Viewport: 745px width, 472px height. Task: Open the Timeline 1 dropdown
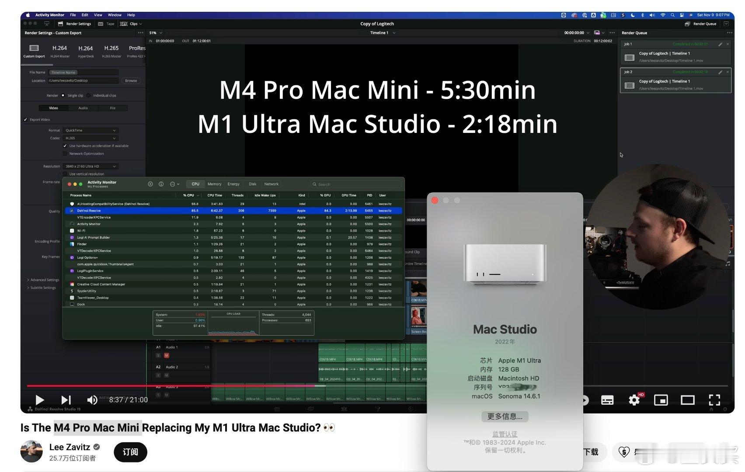(383, 33)
